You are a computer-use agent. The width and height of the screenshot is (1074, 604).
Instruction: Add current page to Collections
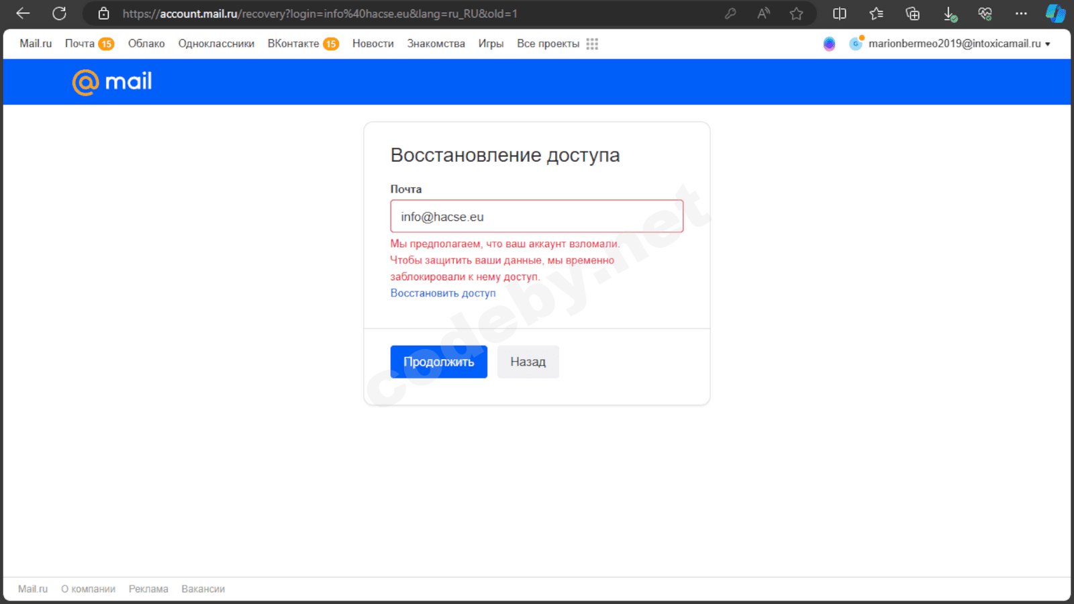912,13
